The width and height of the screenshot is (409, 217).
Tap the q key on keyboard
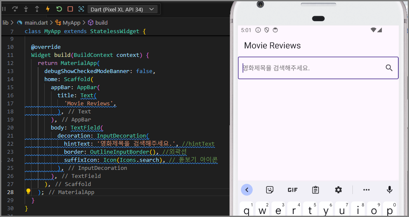(247, 209)
